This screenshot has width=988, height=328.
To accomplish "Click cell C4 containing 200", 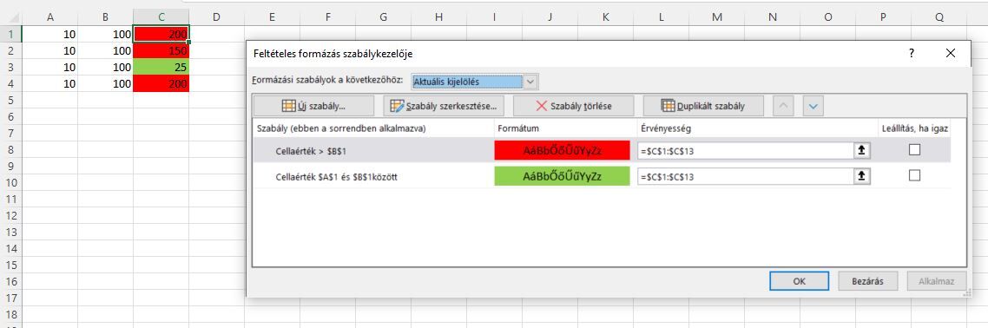I will [161, 83].
